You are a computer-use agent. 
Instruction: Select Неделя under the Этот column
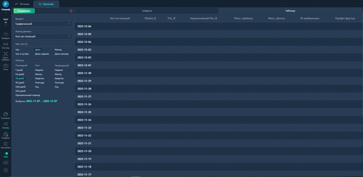point(39,70)
